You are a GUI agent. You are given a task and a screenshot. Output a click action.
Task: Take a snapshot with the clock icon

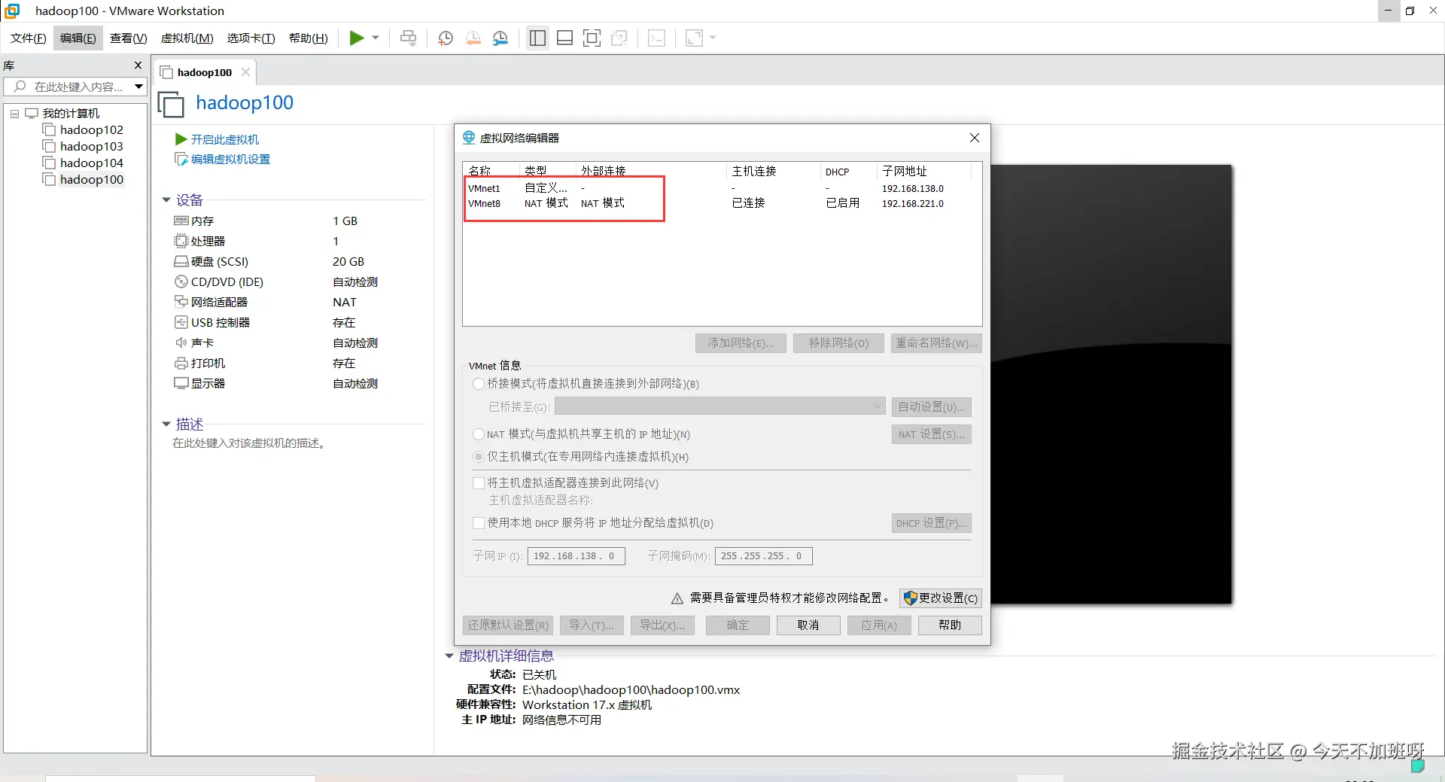click(446, 38)
